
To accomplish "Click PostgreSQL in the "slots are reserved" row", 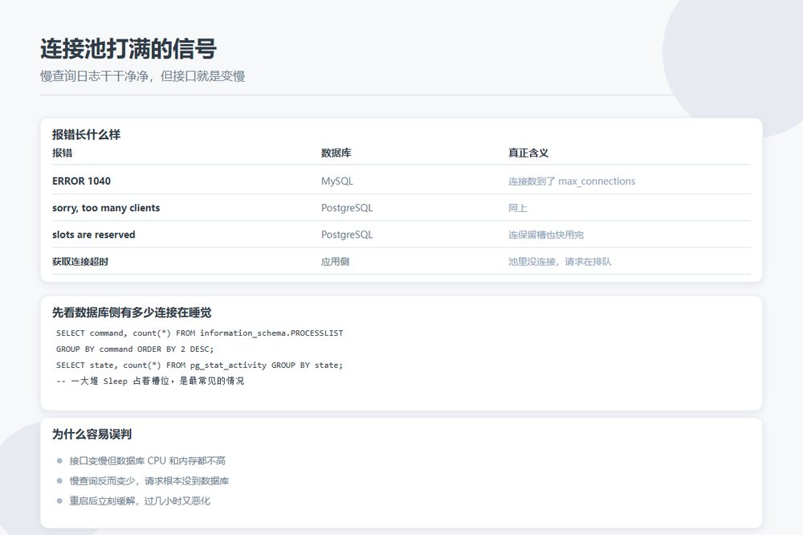I will [347, 235].
